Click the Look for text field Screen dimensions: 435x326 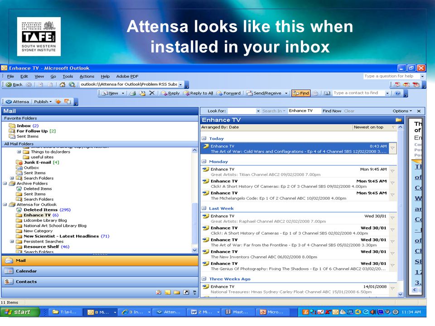coord(242,111)
